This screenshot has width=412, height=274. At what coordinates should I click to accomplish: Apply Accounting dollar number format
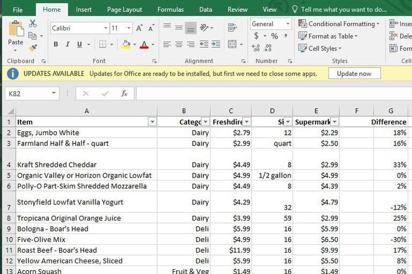pyautogui.click(x=256, y=36)
